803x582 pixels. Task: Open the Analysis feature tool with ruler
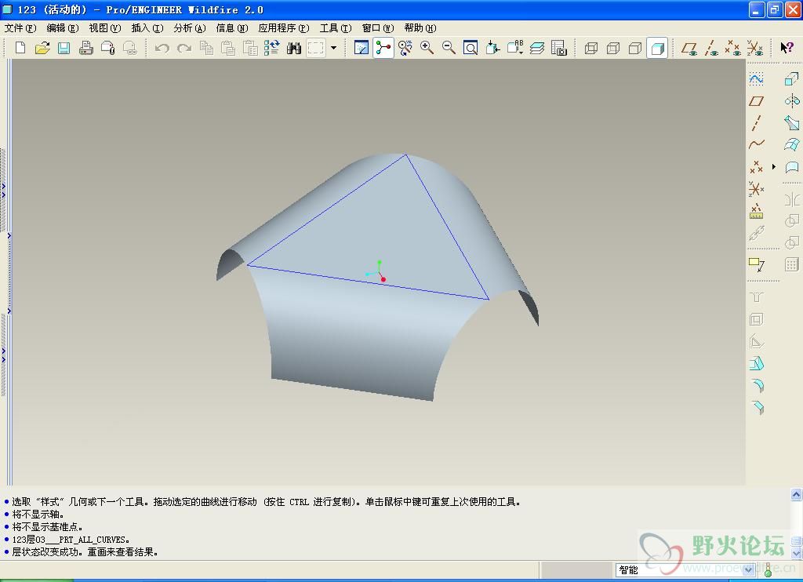point(757,210)
